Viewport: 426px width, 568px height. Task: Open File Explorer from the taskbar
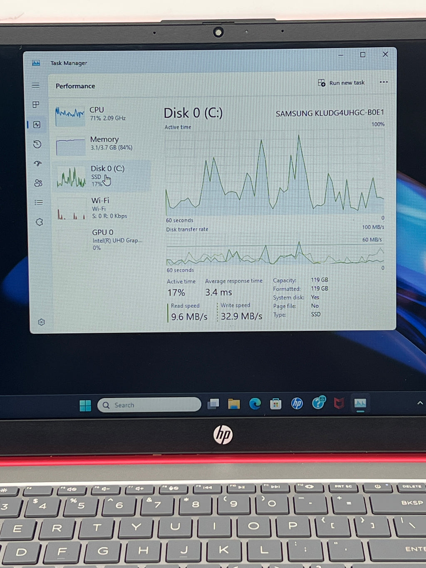coord(234,404)
